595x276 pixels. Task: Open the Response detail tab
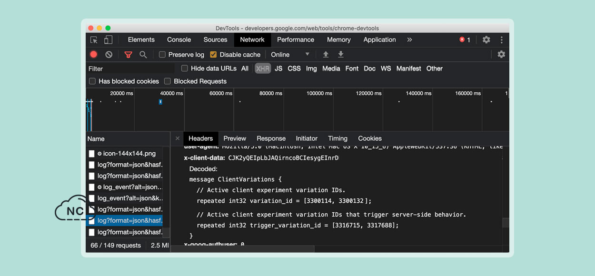[271, 138]
